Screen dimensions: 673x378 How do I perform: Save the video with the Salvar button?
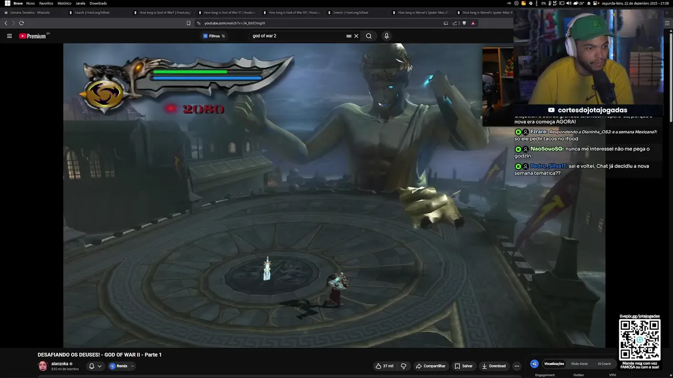(x=464, y=366)
